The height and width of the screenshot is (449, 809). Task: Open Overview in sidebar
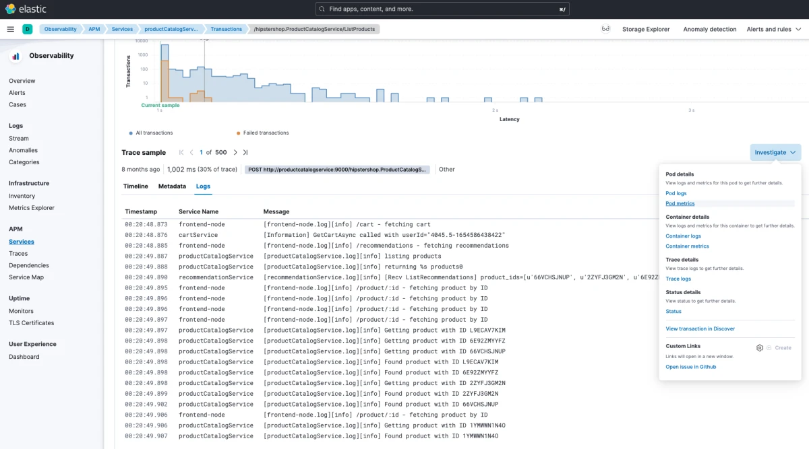click(x=22, y=81)
